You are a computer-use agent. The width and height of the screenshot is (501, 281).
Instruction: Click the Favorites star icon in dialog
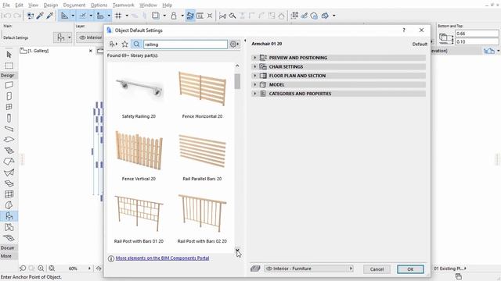click(125, 44)
